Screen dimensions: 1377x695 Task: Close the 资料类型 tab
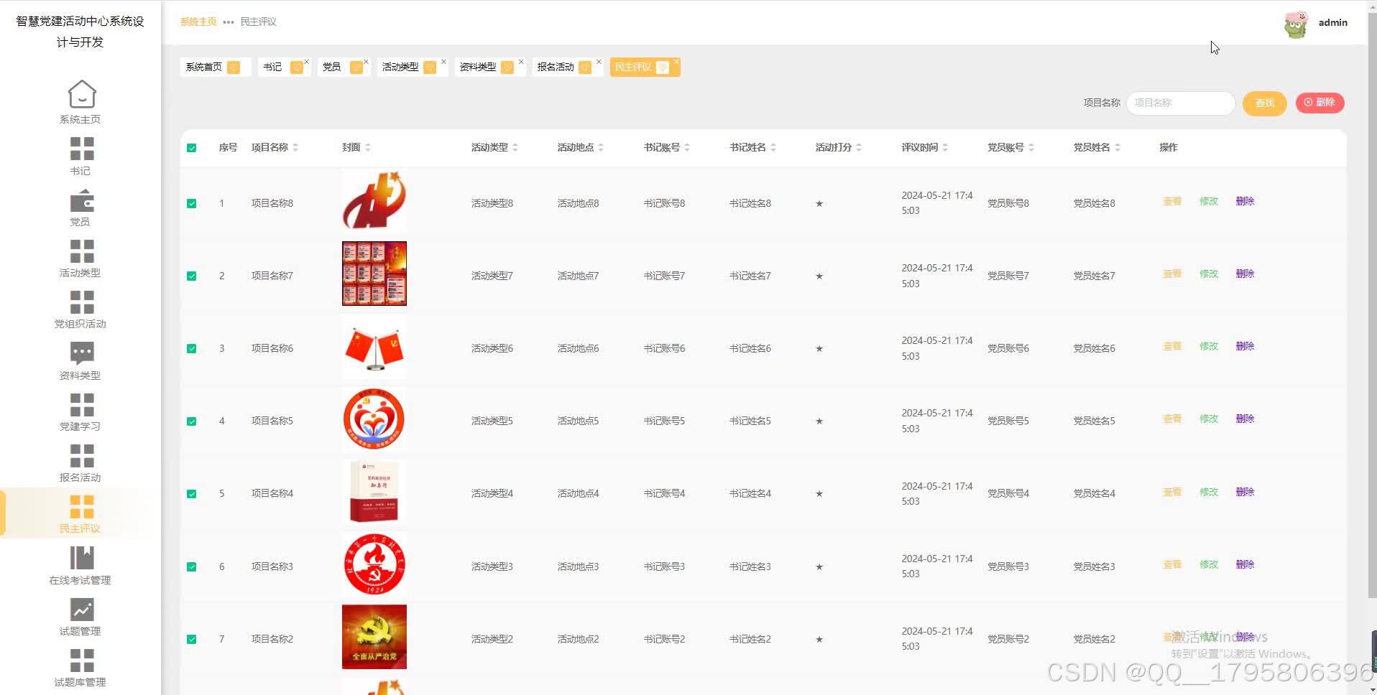coord(522,62)
